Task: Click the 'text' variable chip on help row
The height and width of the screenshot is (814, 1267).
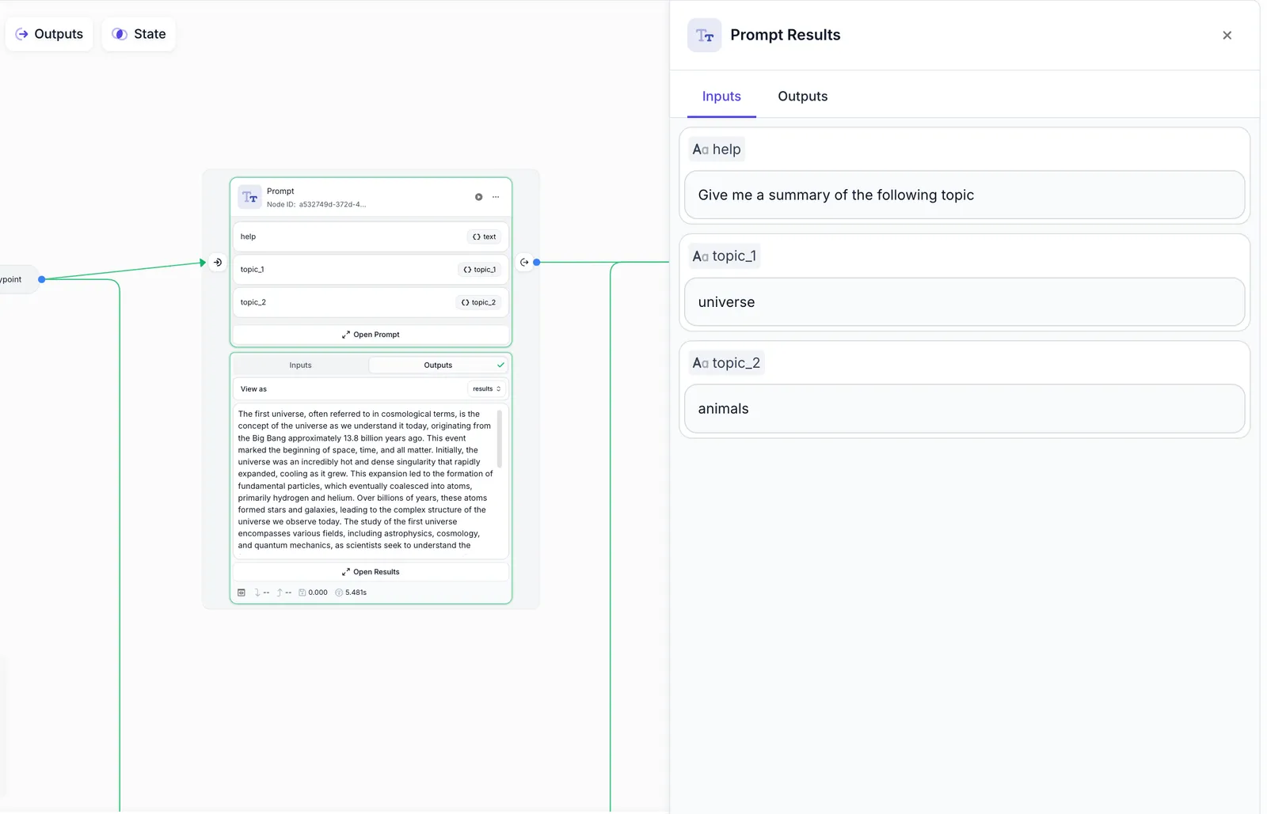Action: coord(484,237)
